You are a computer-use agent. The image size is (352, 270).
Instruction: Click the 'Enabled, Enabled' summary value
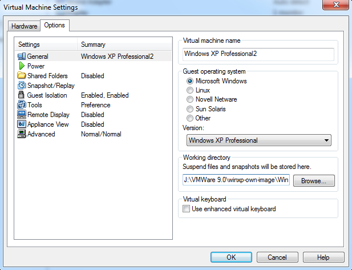tap(105, 95)
